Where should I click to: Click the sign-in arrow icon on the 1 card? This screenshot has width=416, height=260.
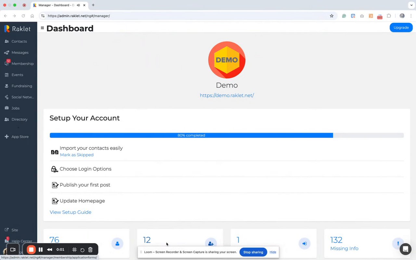coord(305,243)
